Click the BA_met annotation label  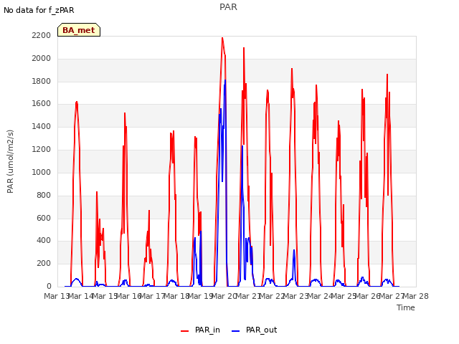pyautogui.click(x=79, y=30)
